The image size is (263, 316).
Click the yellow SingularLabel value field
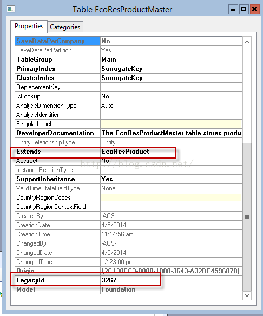coord(171,124)
